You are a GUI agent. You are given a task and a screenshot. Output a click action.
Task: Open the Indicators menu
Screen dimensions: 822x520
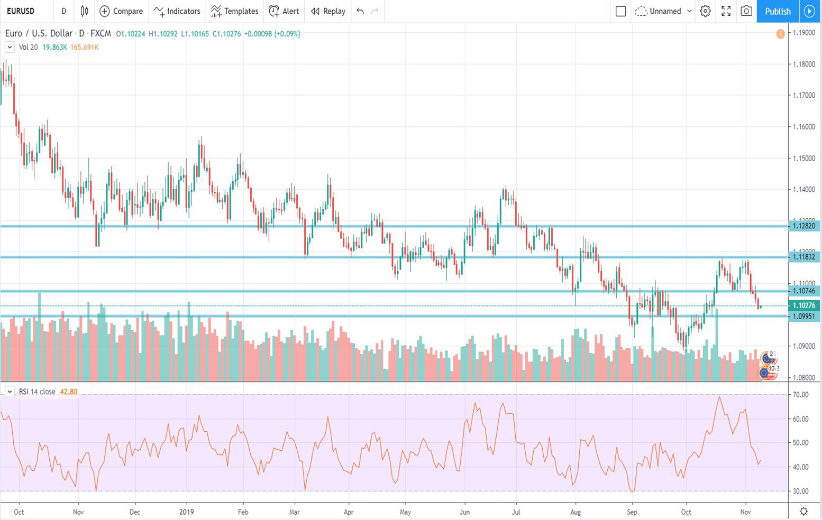click(x=177, y=11)
